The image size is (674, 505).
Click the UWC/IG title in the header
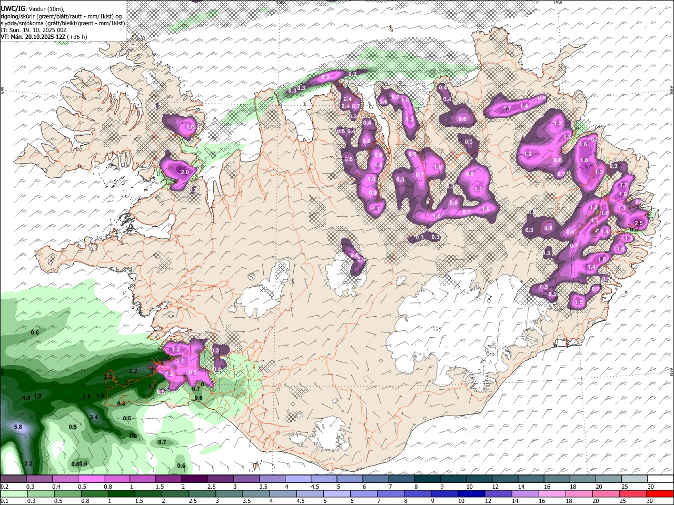point(13,9)
